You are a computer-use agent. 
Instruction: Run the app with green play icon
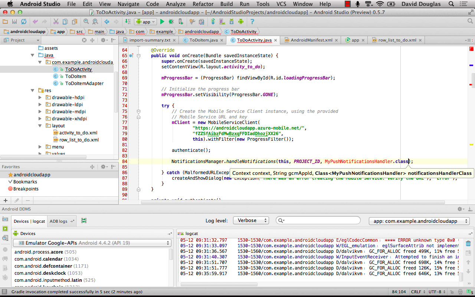(162, 22)
